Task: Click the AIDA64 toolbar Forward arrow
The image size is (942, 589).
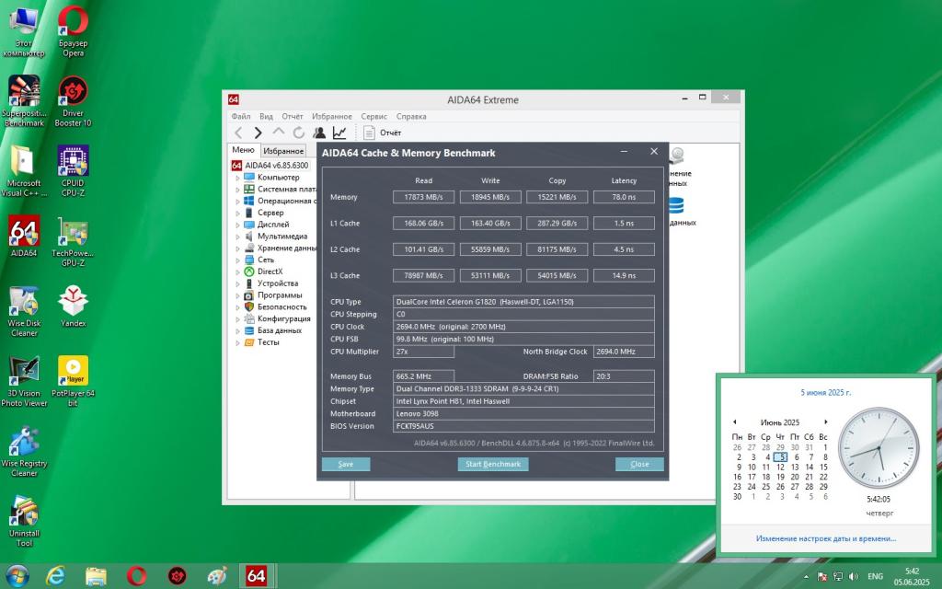Action: point(258,133)
